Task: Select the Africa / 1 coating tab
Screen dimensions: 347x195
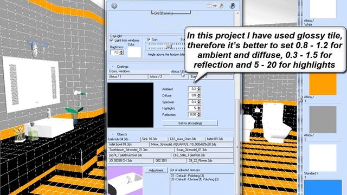Action: click(128, 77)
